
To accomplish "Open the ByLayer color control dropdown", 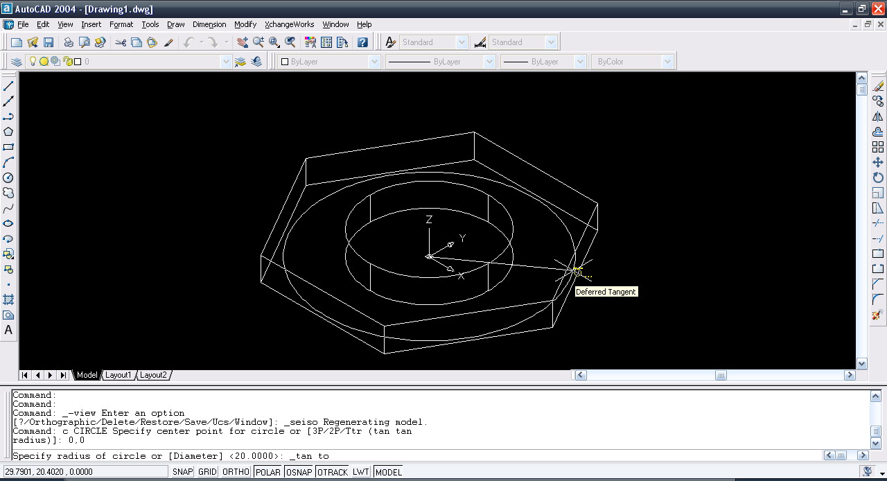I will click(x=375, y=62).
